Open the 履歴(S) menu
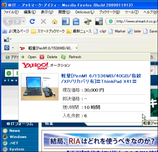 (x=64, y=12)
